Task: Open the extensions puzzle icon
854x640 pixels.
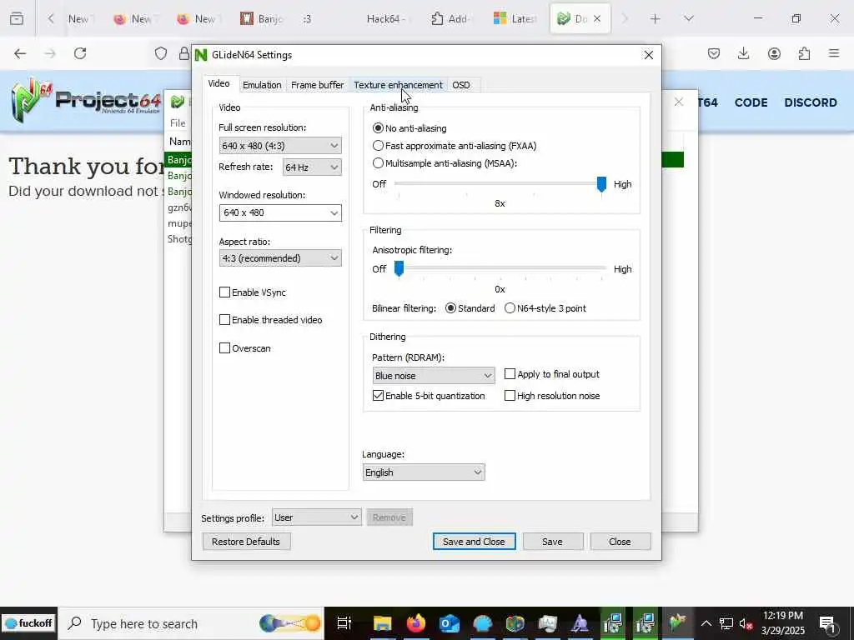Action: [x=804, y=53]
